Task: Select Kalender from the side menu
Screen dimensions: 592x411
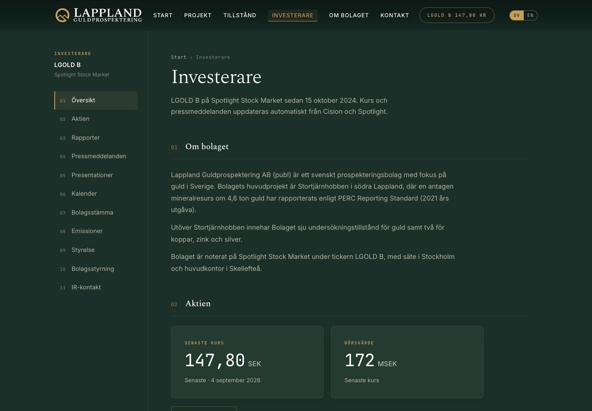Action: [x=96, y=194]
